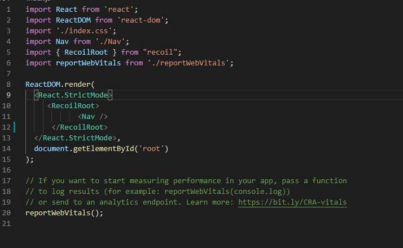Click line number 14 in the gutter
Viewport: 403px width, 248px height.
click(6, 149)
